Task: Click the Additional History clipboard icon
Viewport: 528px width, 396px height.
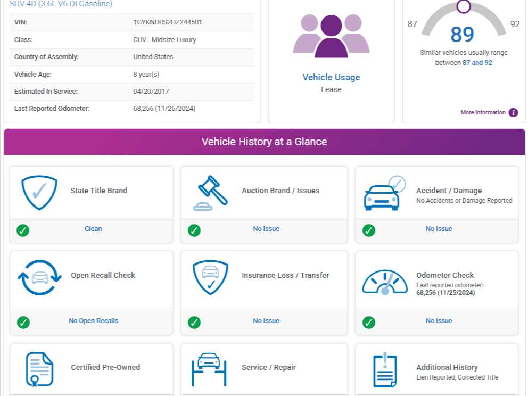Action: pyautogui.click(x=385, y=370)
